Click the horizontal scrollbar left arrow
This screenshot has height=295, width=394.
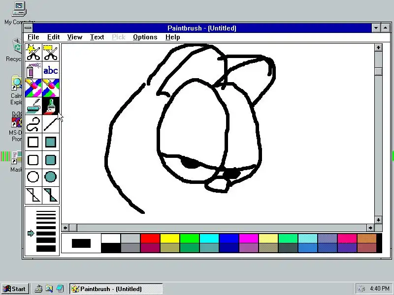(66, 228)
